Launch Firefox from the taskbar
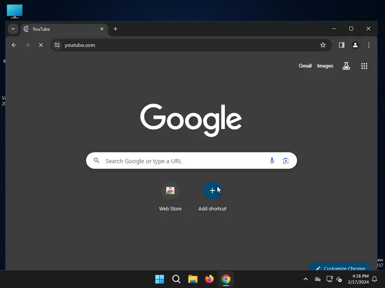This screenshot has height=288, width=385. (x=209, y=279)
